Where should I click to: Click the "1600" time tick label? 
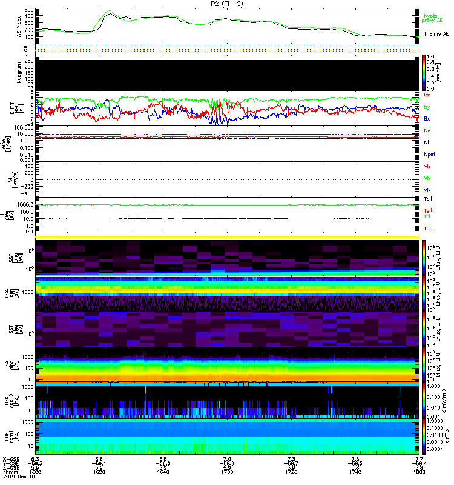tap(35, 472)
